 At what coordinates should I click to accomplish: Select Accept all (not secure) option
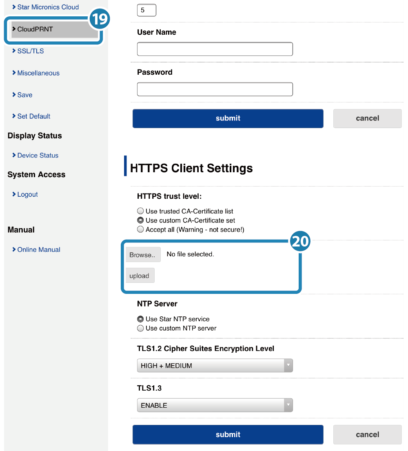click(141, 230)
